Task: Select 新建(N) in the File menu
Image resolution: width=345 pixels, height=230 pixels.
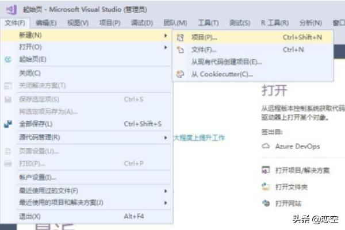Action: 86,36
